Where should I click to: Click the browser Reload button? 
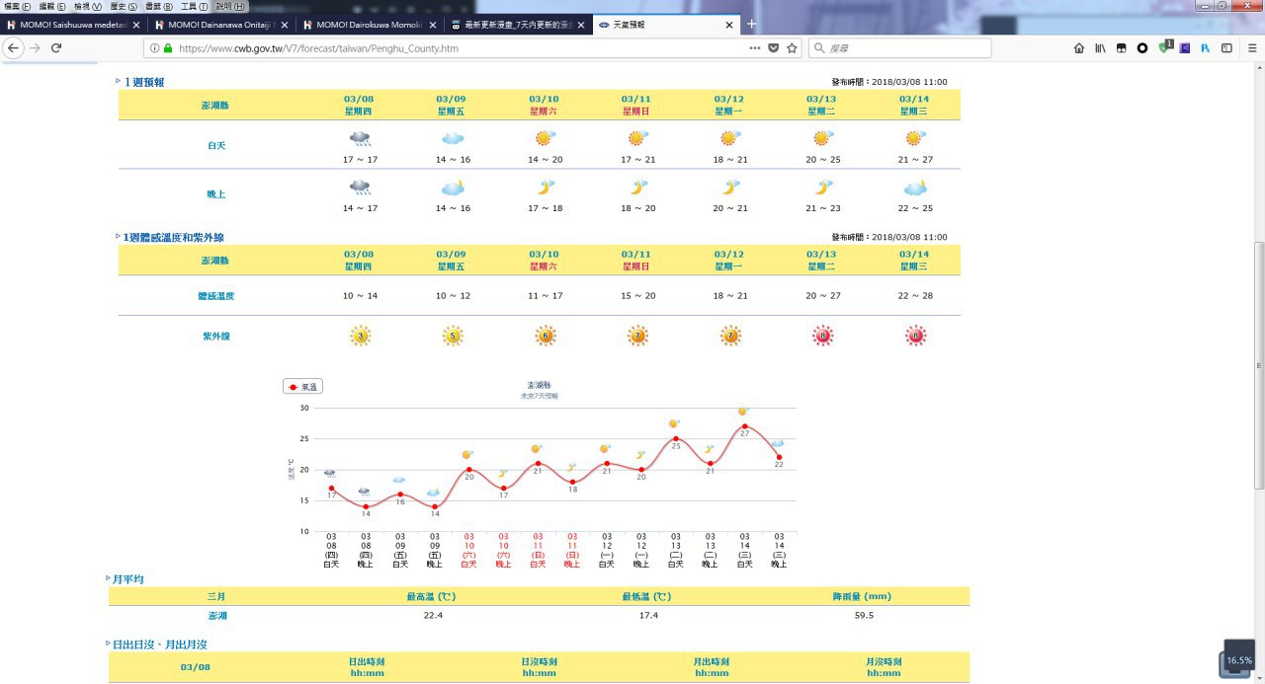56,47
